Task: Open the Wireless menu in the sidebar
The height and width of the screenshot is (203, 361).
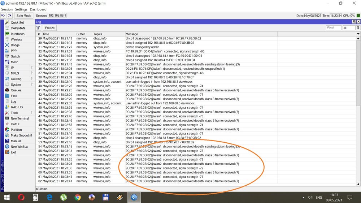Action: 16,39
